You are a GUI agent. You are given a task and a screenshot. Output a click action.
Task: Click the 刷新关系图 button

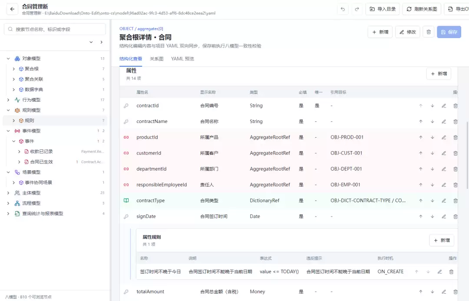tap(422, 9)
